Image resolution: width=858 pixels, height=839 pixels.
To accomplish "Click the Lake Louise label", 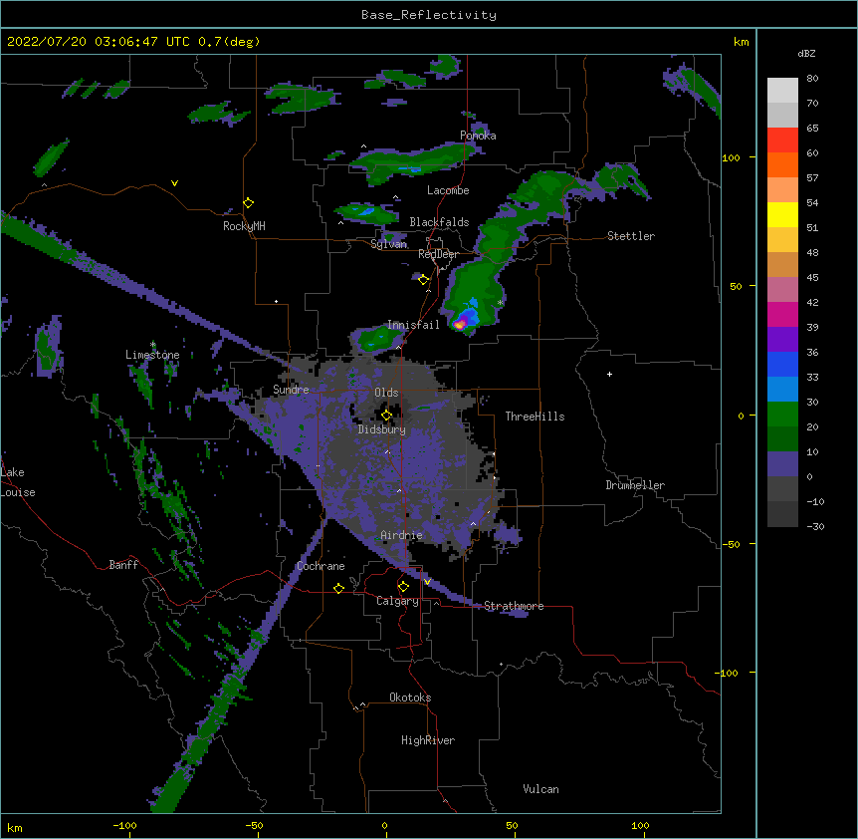I will [x=16, y=482].
